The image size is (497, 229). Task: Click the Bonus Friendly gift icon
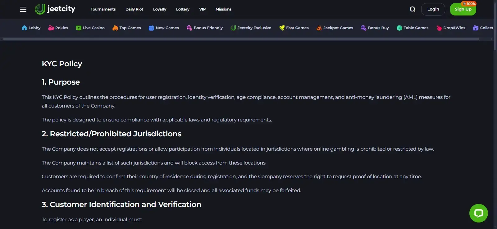click(x=189, y=28)
